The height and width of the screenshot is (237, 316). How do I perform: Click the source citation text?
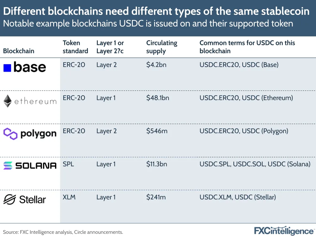[63, 232]
